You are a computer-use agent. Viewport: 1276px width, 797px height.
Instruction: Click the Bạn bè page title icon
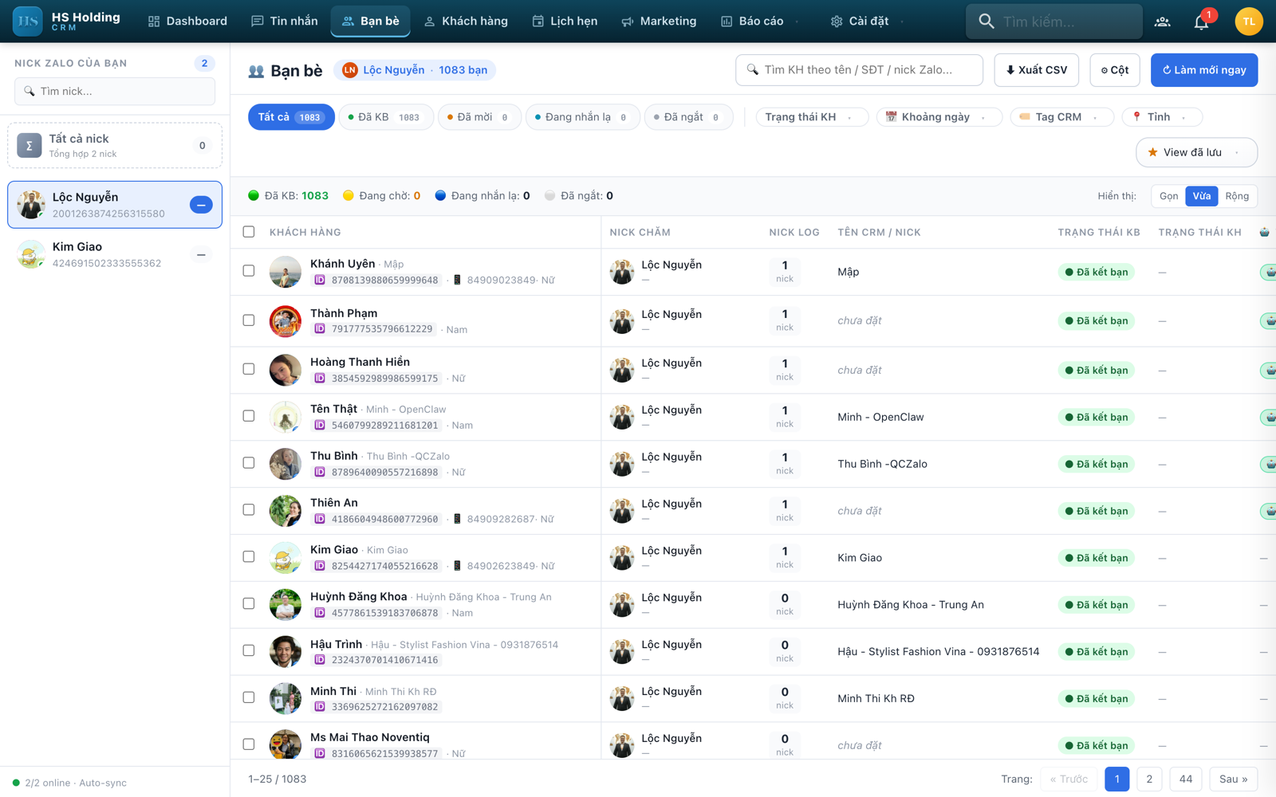pyautogui.click(x=256, y=71)
